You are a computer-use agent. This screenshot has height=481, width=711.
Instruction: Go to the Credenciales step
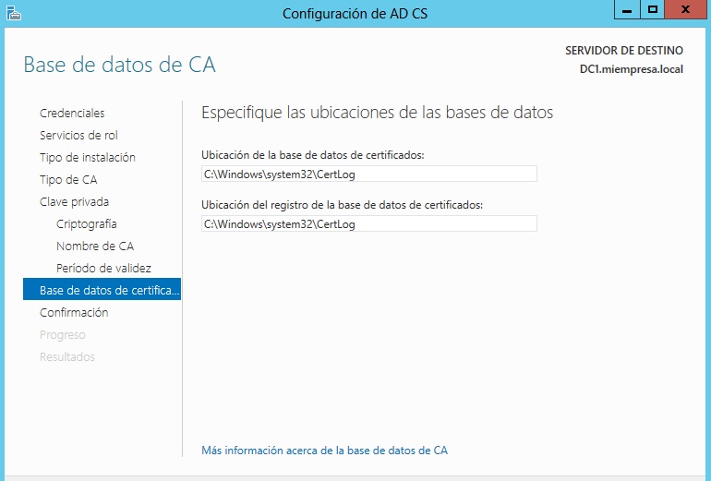tap(72, 114)
